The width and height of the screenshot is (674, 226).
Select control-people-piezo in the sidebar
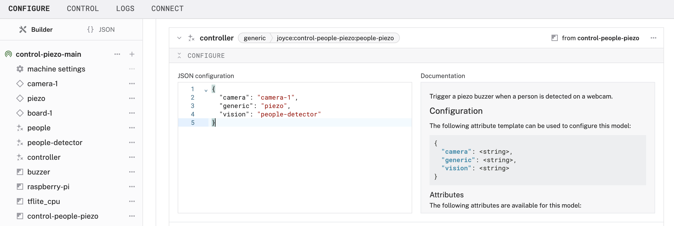coord(63,216)
